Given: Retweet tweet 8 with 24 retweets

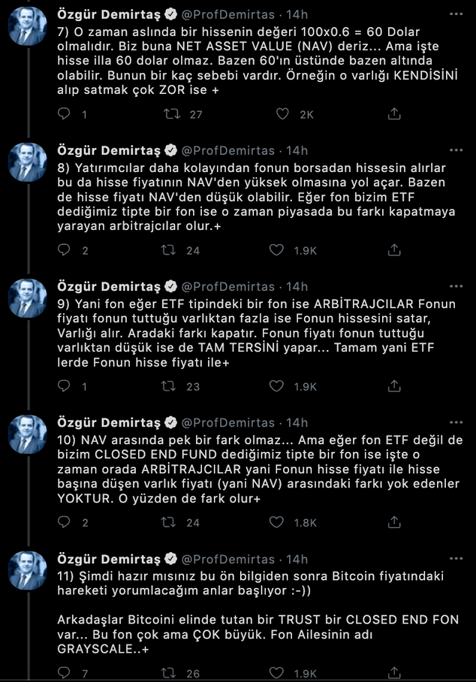Looking at the screenshot, I should (170, 250).
